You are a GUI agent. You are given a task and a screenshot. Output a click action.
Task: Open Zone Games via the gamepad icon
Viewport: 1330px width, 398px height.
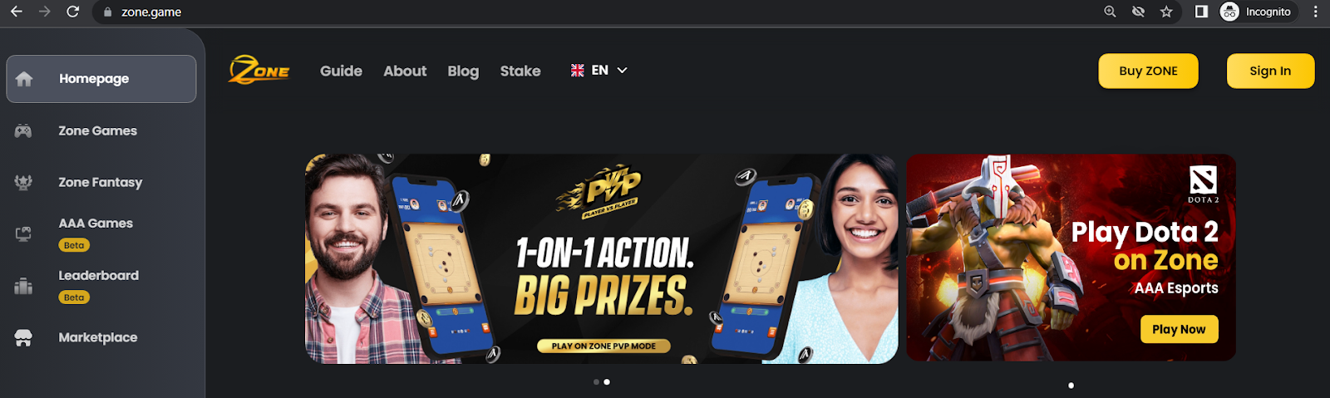[x=23, y=131]
